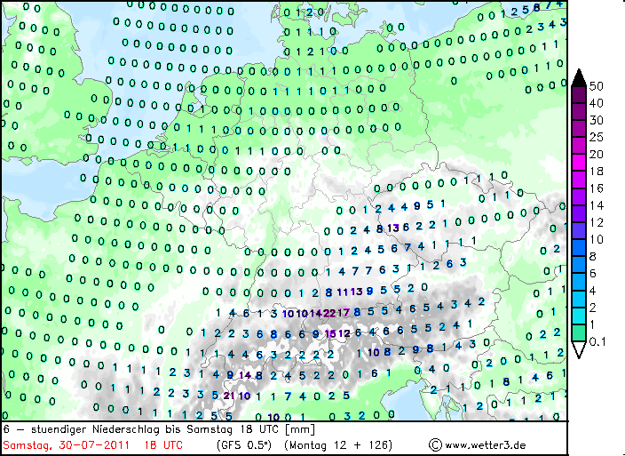This screenshot has height=456, width=625.
Task: Click the precipitation value 11 on the map
Action: pyautogui.click(x=343, y=292)
